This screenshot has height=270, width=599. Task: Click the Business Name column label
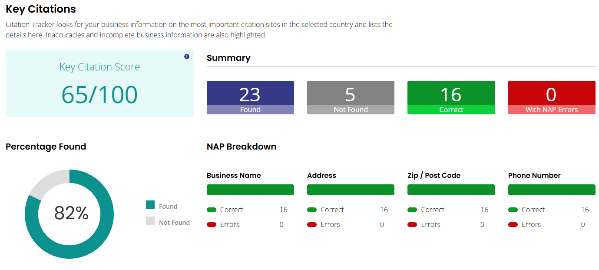[234, 176]
